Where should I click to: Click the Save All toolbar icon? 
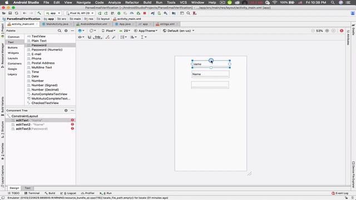[x=10, y=13]
